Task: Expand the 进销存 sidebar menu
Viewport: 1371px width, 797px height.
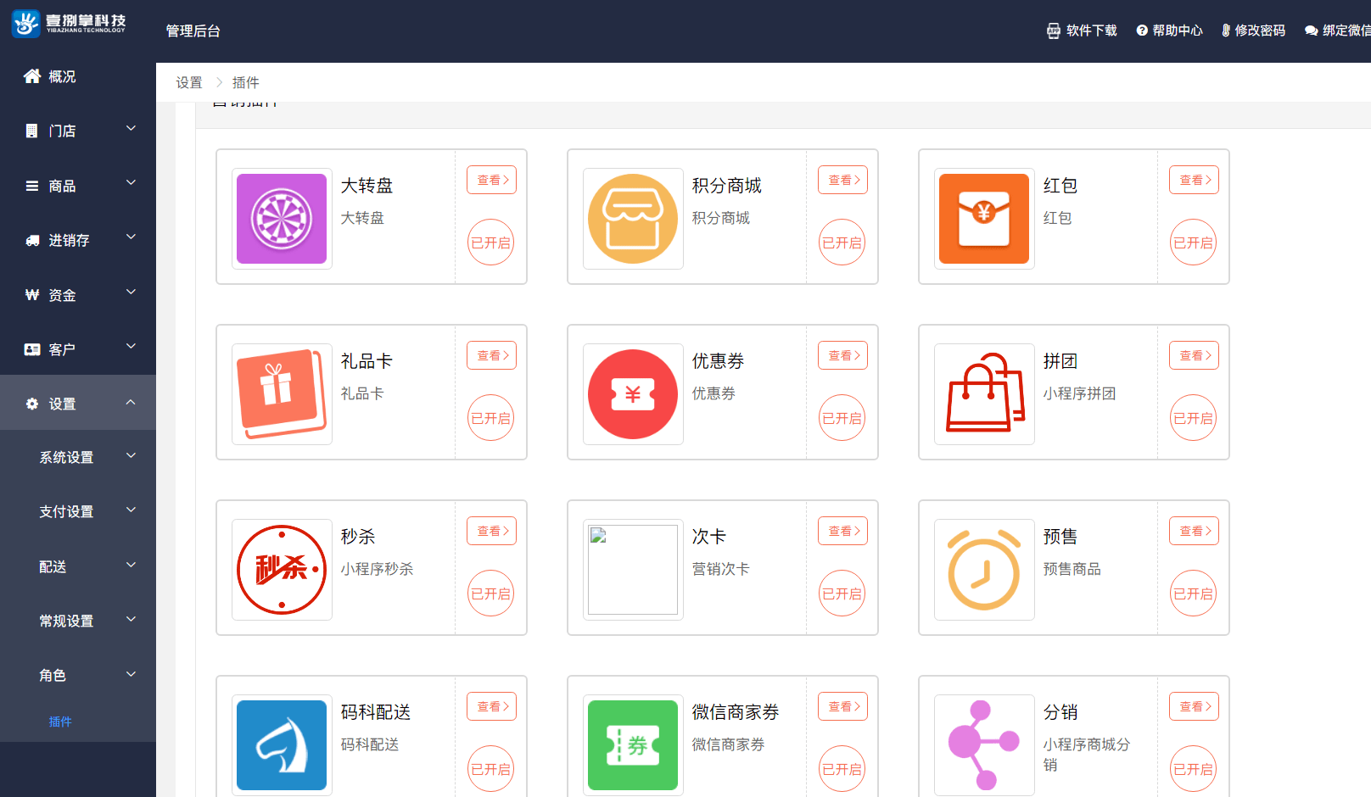Action: click(x=78, y=240)
